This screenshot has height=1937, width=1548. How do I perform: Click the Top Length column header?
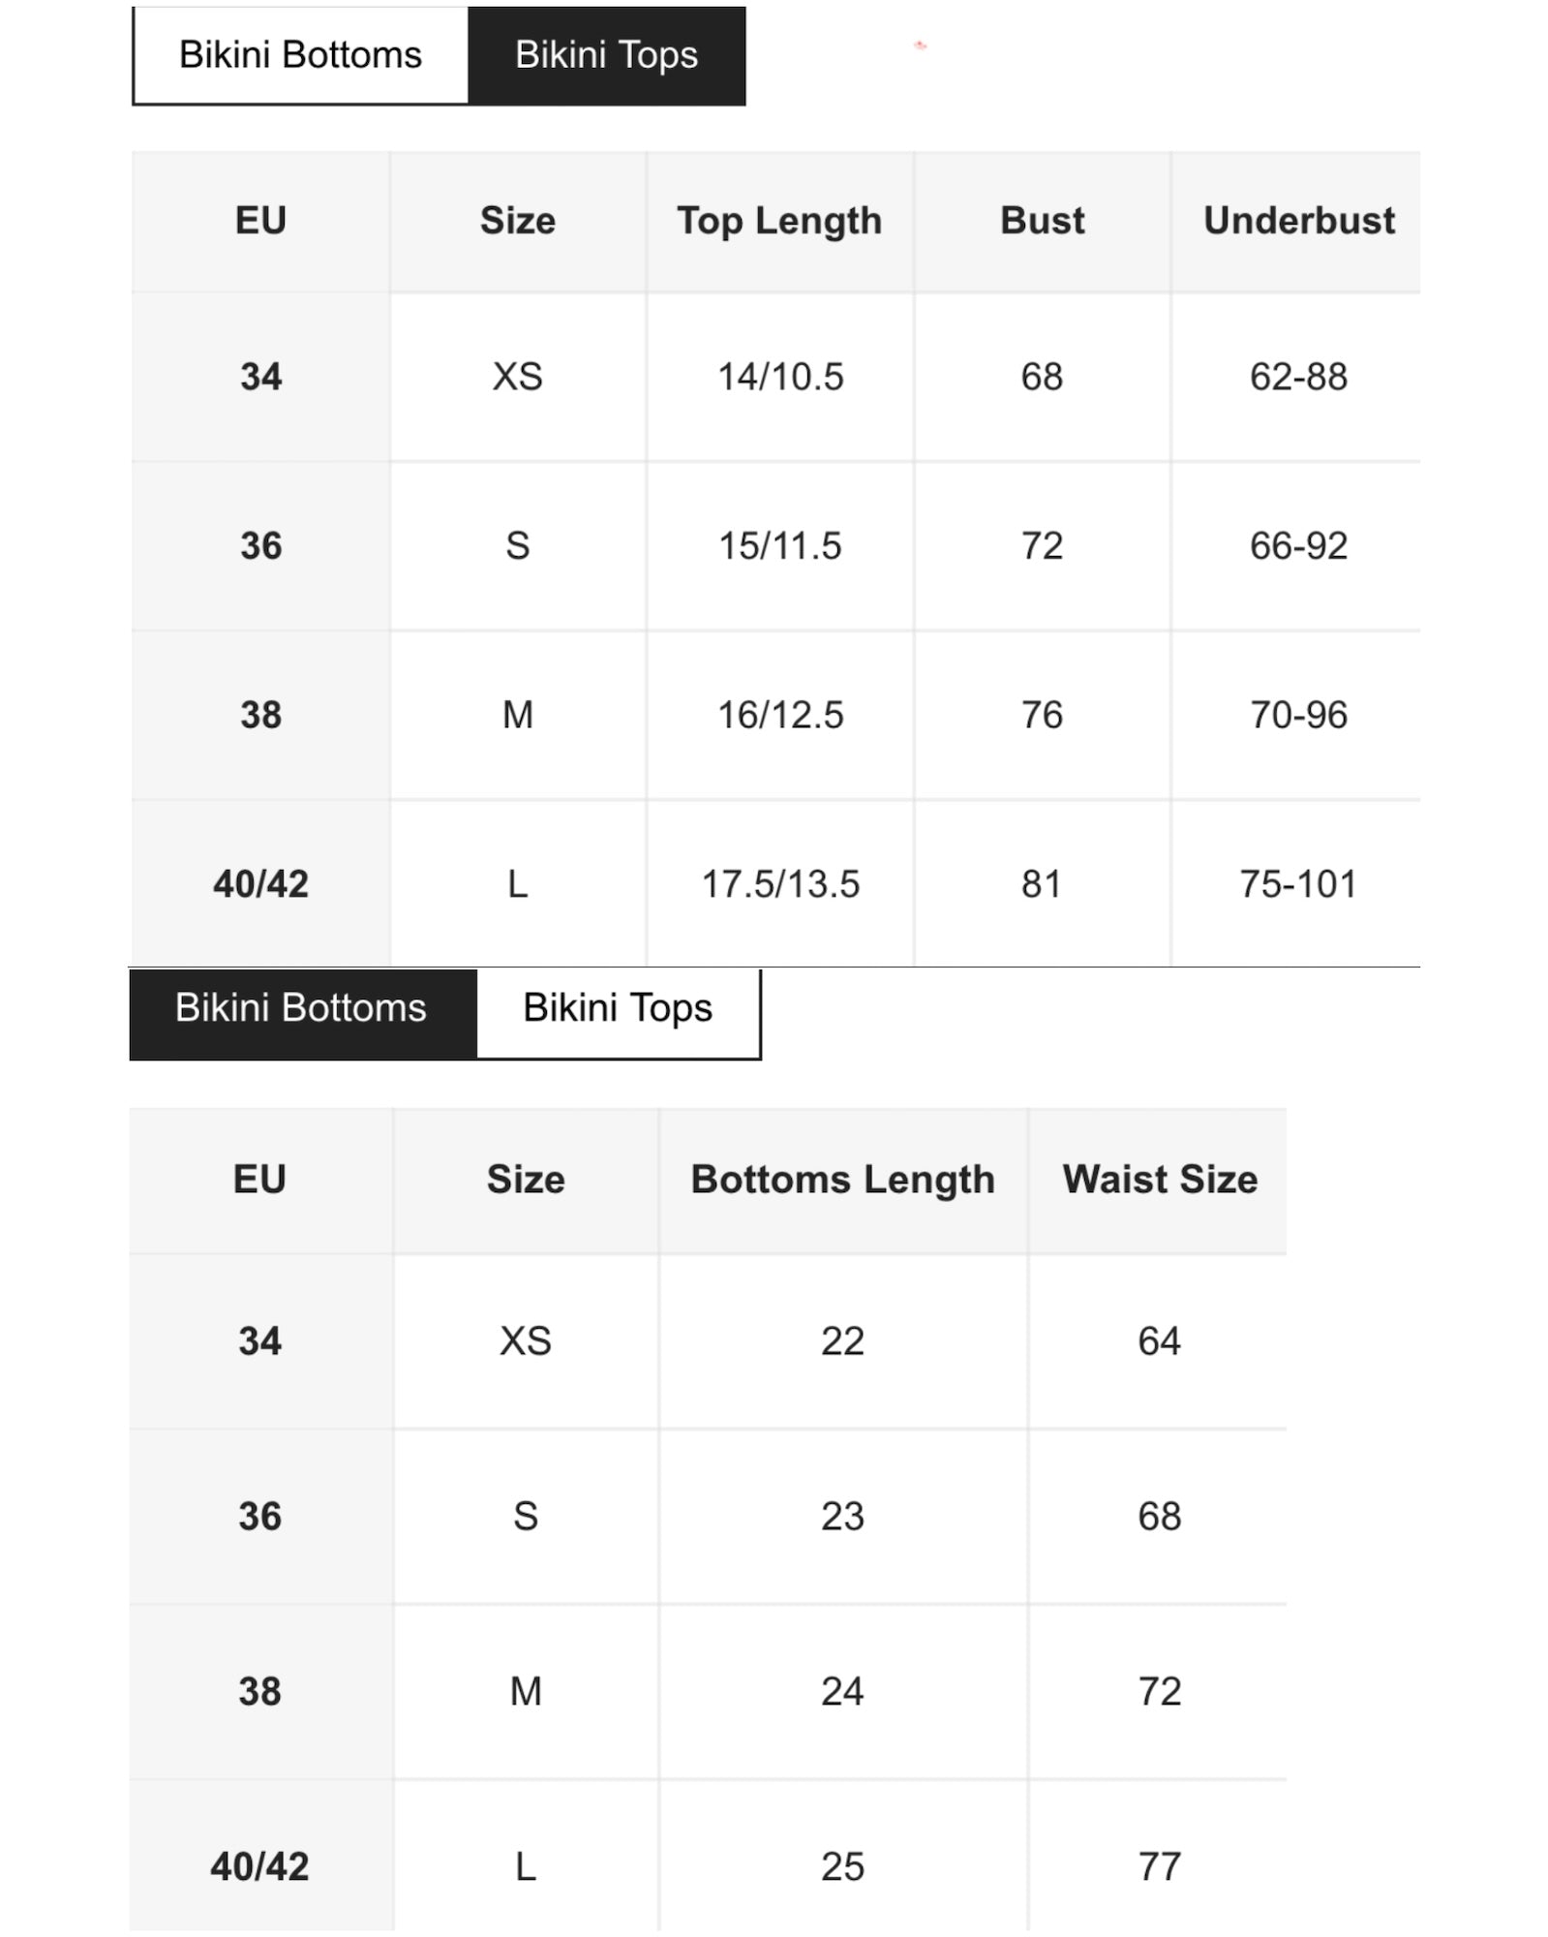(x=779, y=221)
